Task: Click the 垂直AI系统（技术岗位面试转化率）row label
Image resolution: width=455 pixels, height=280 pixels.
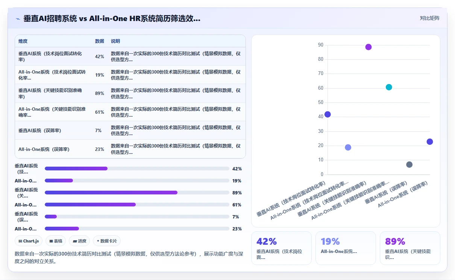Action: (x=50, y=57)
